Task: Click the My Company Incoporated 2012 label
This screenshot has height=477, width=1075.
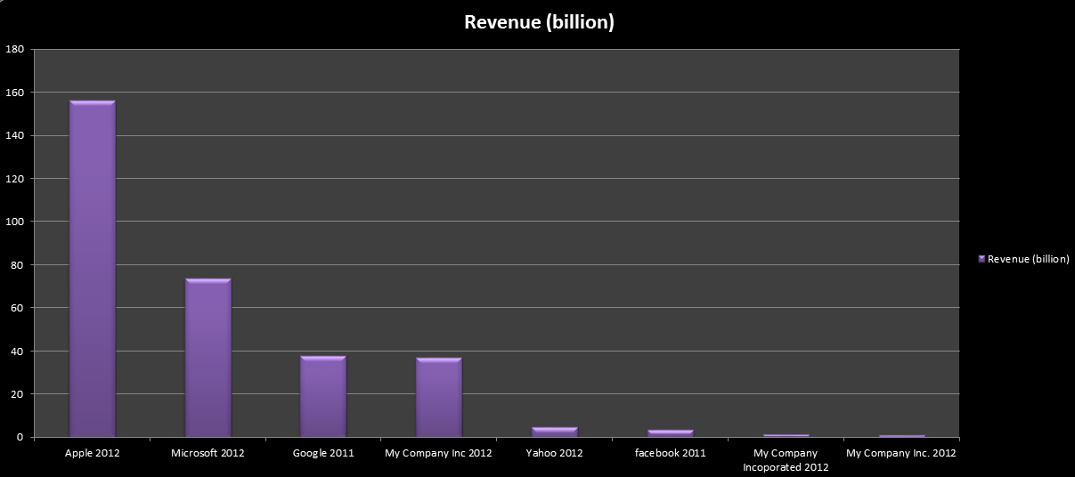Action: point(786,460)
